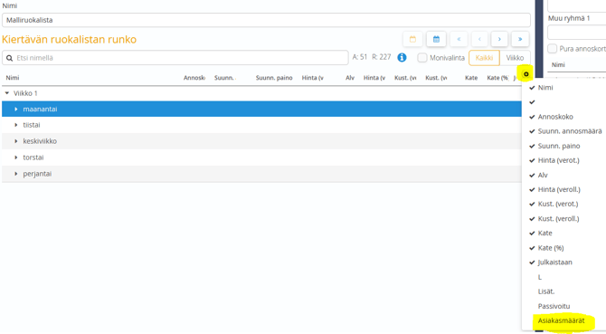The height and width of the screenshot is (334, 606).
Task: Sort by Alv column header
Action: pyautogui.click(x=350, y=78)
